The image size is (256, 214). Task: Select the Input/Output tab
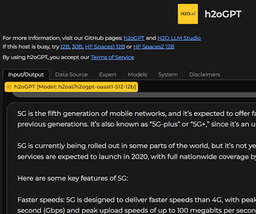[x=26, y=75]
